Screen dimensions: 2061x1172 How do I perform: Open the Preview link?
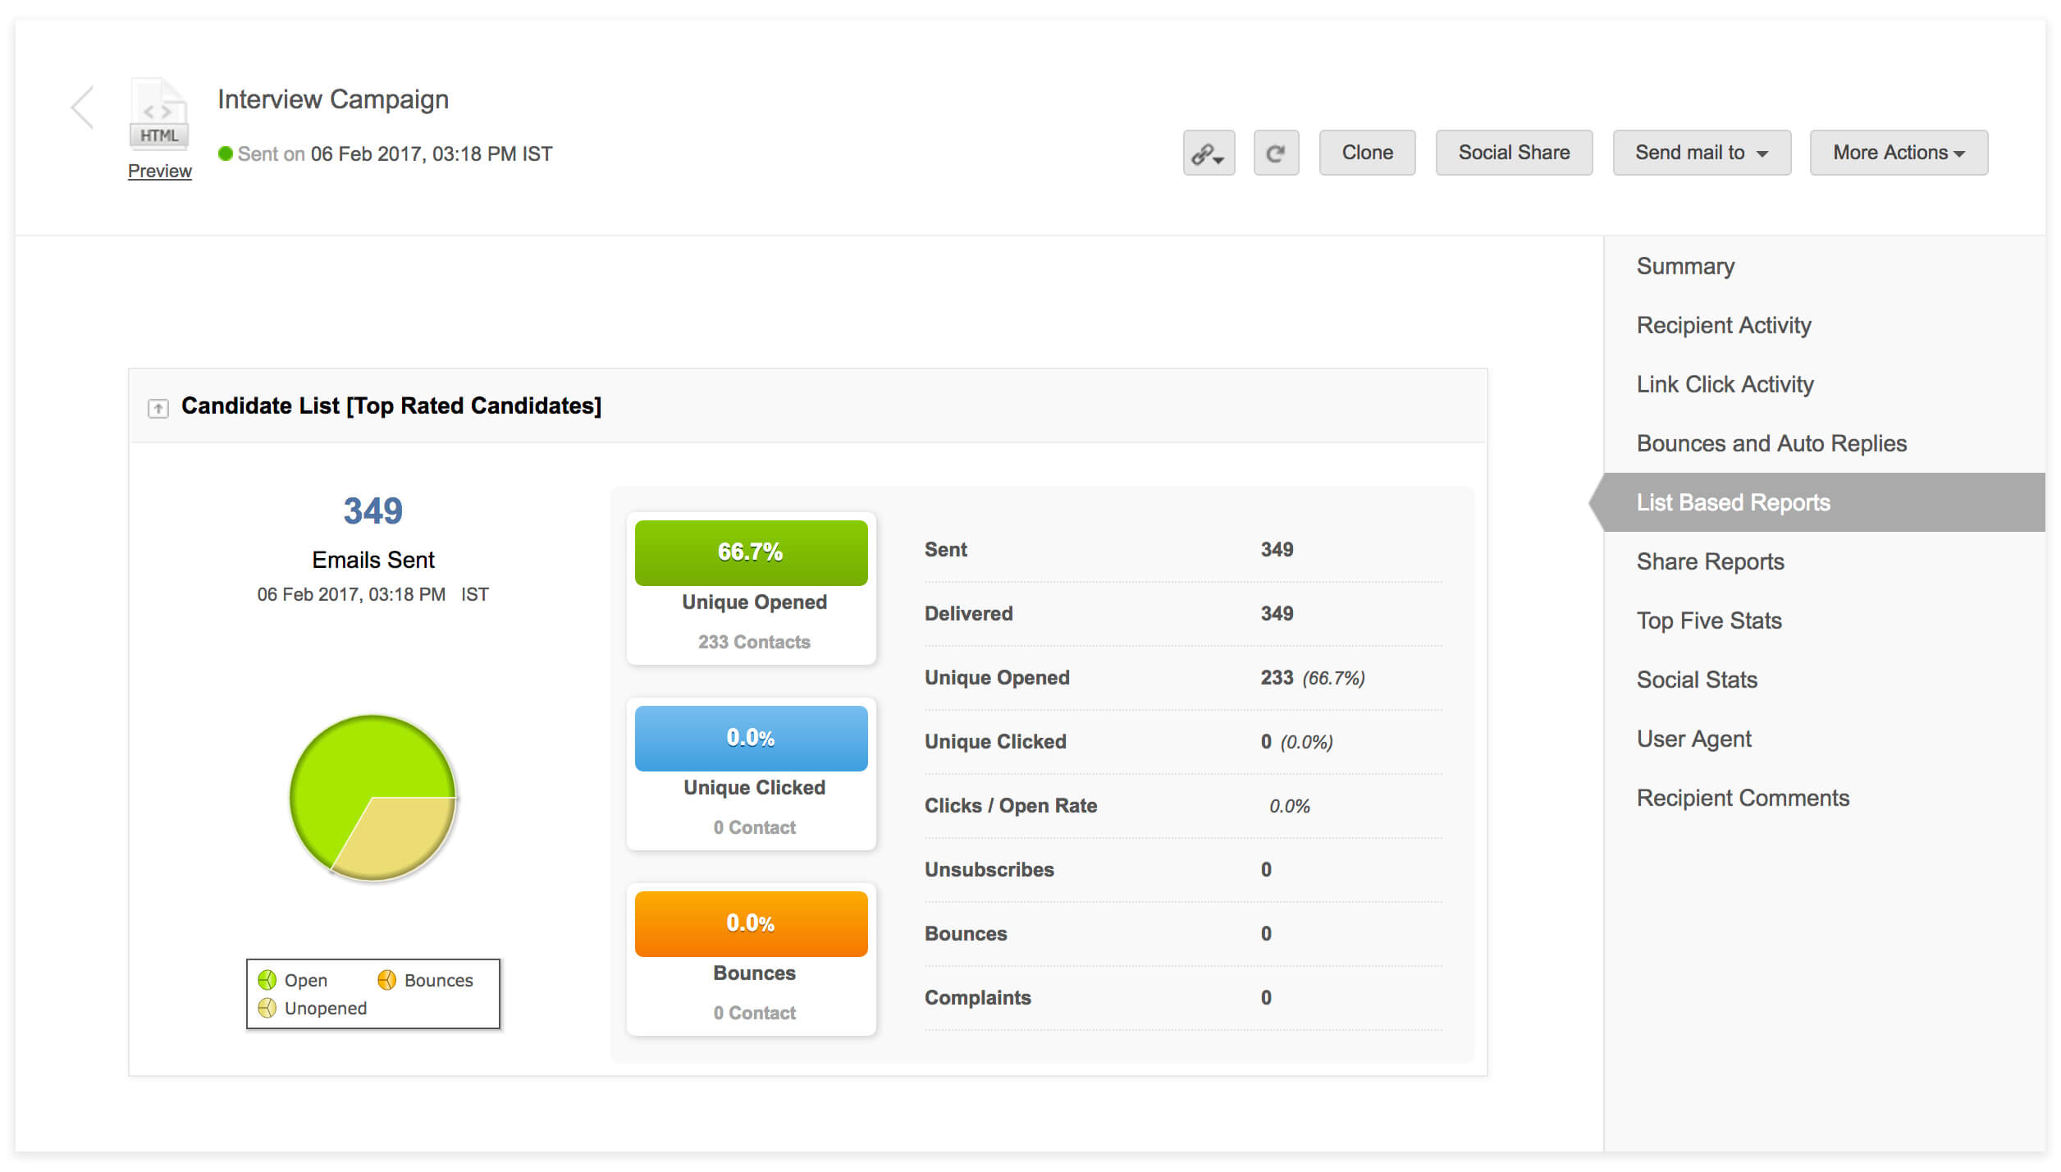point(160,171)
